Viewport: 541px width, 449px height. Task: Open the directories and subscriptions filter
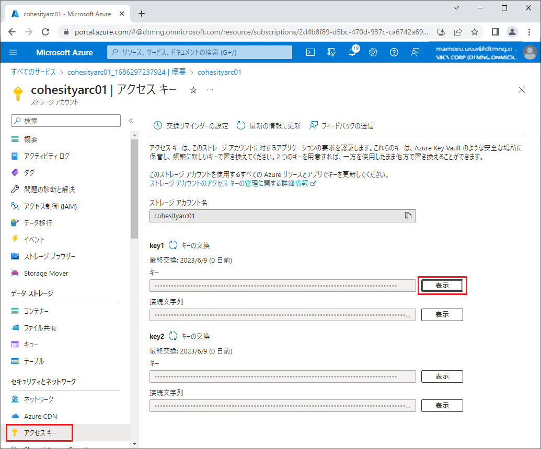coord(331,52)
